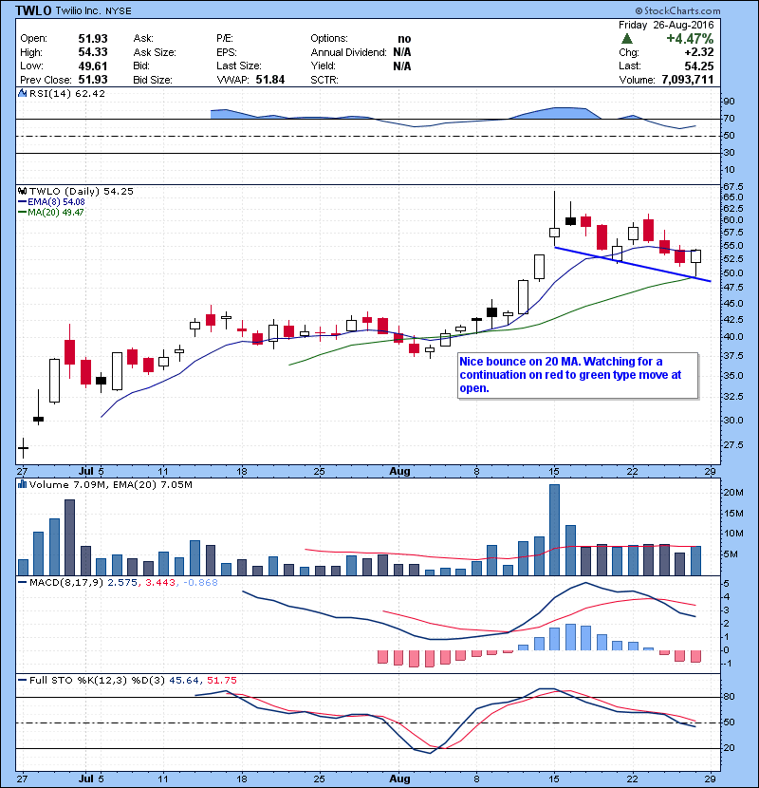Click the green line marker before MA(20)

click(x=22, y=212)
